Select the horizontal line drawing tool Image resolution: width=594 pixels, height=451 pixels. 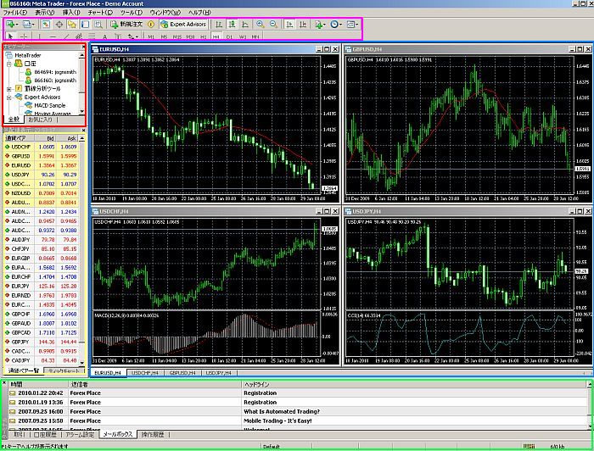coord(53,36)
